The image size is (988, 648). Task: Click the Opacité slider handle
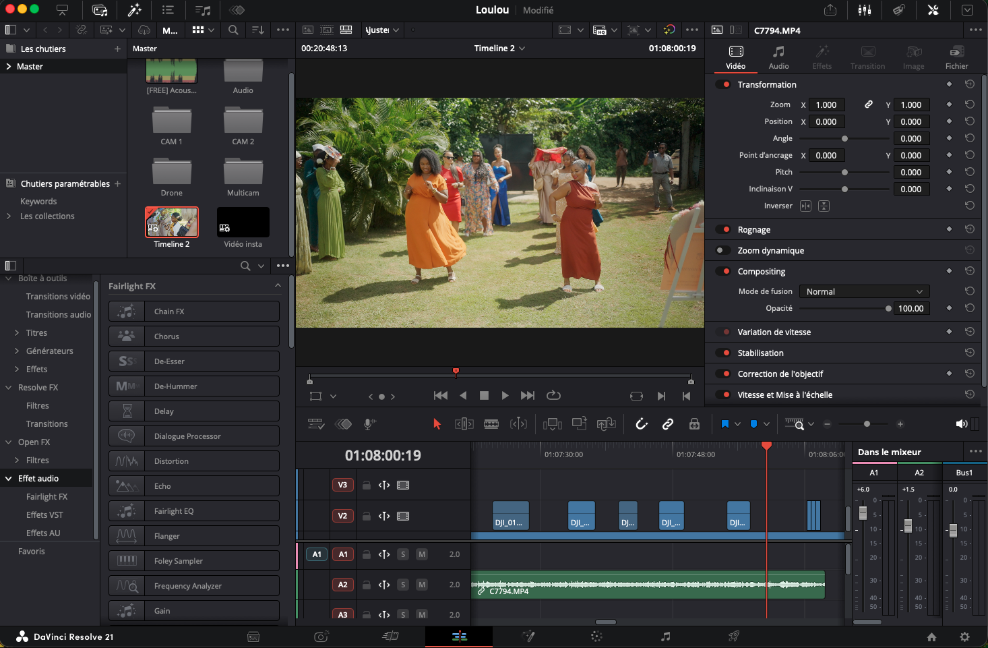coord(888,309)
